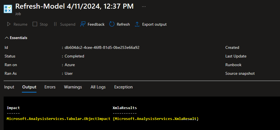Click the job Id value db604dc2-4cee-46f8-81d5-0be253e66a92

102,48
